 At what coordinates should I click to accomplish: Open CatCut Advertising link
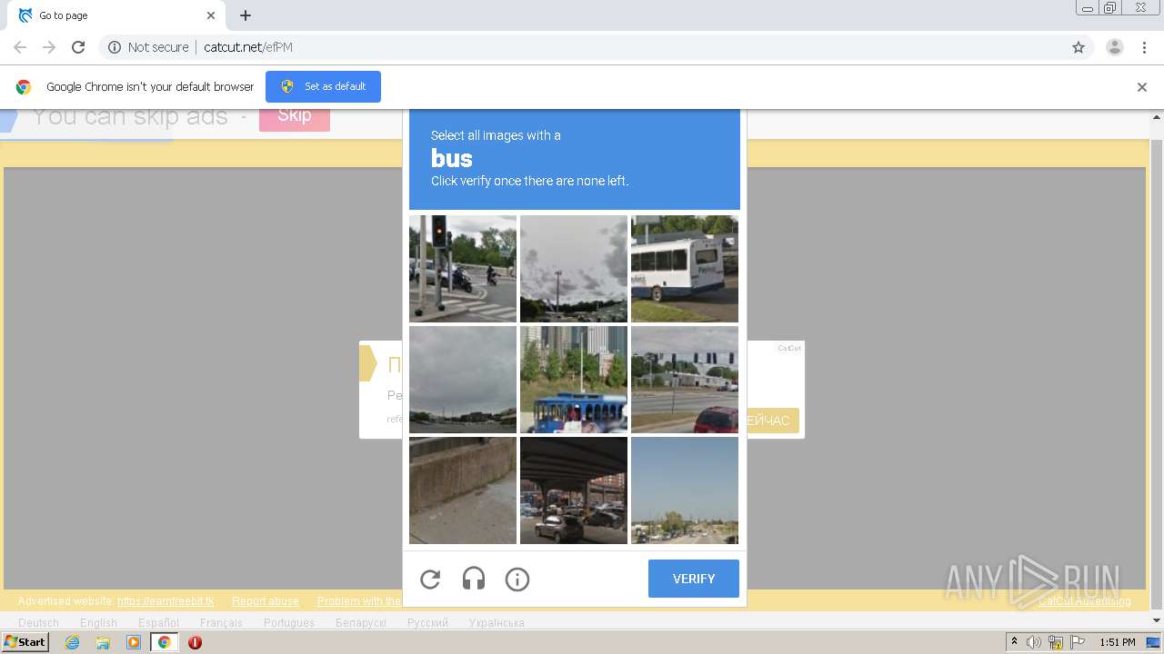click(x=1085, y=601)
